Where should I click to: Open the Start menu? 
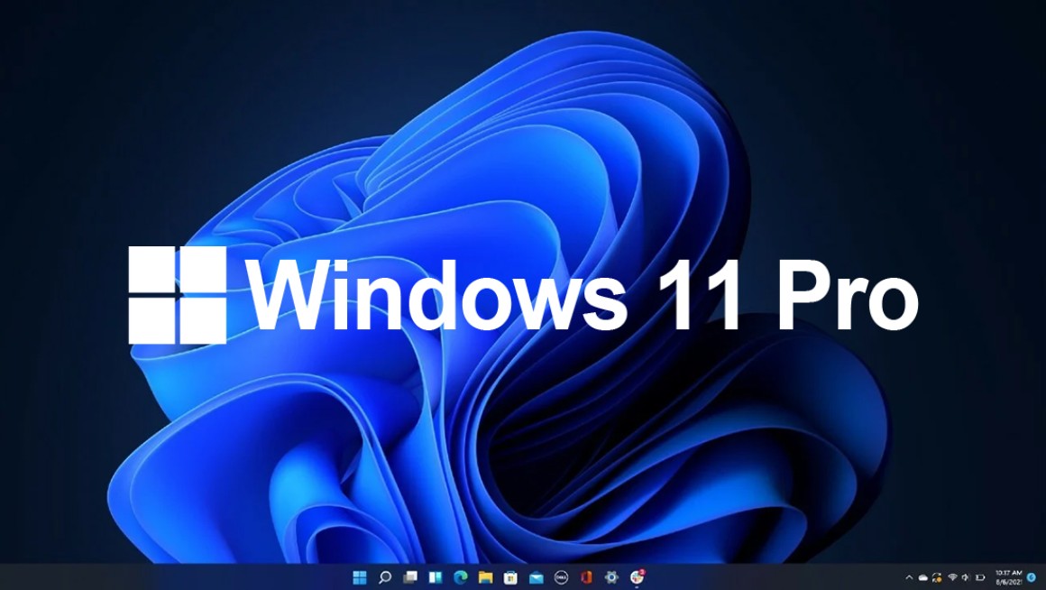pyautogui.click(x=359, y=576)
